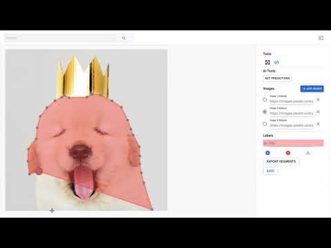Screen dimensions: 331x248
Task: Remove the third image with its X
Action: tap(318, 124)
